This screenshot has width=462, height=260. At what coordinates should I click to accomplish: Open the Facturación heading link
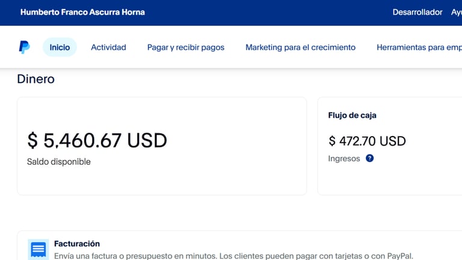click(77, 244)
